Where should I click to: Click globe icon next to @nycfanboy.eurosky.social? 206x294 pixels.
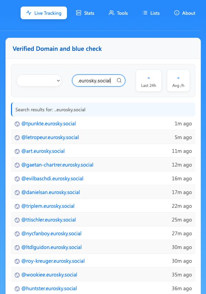coord(17,234)
